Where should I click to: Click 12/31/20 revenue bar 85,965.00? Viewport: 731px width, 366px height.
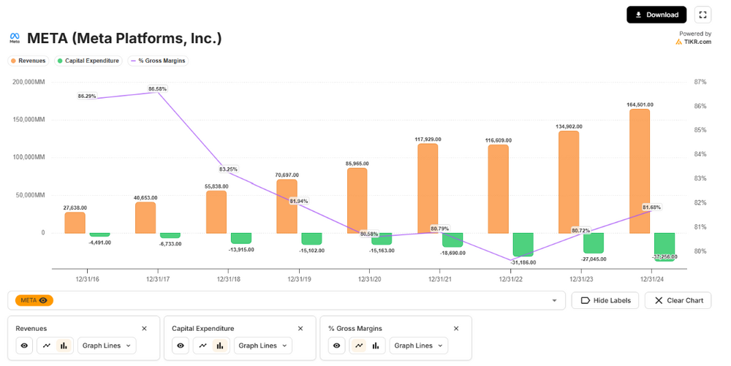[x=357, y=201]
